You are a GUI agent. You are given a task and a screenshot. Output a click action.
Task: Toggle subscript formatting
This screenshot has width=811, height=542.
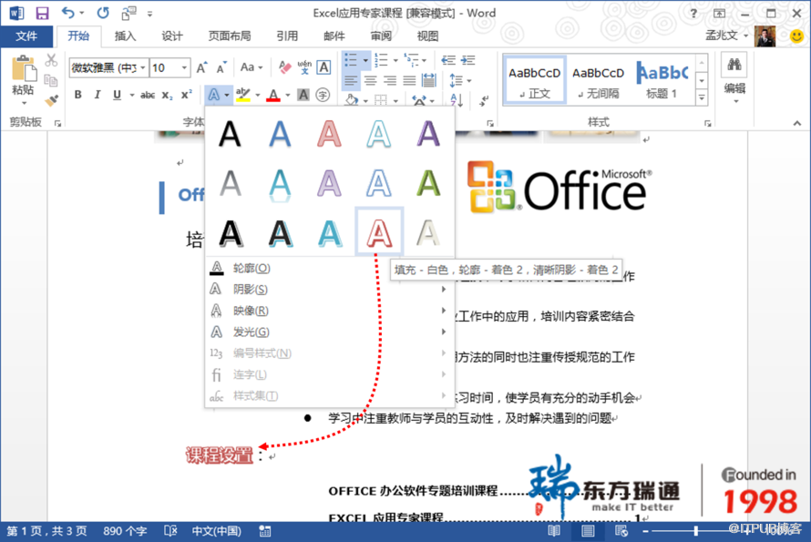pyautogui.click(x=167, y=95)
